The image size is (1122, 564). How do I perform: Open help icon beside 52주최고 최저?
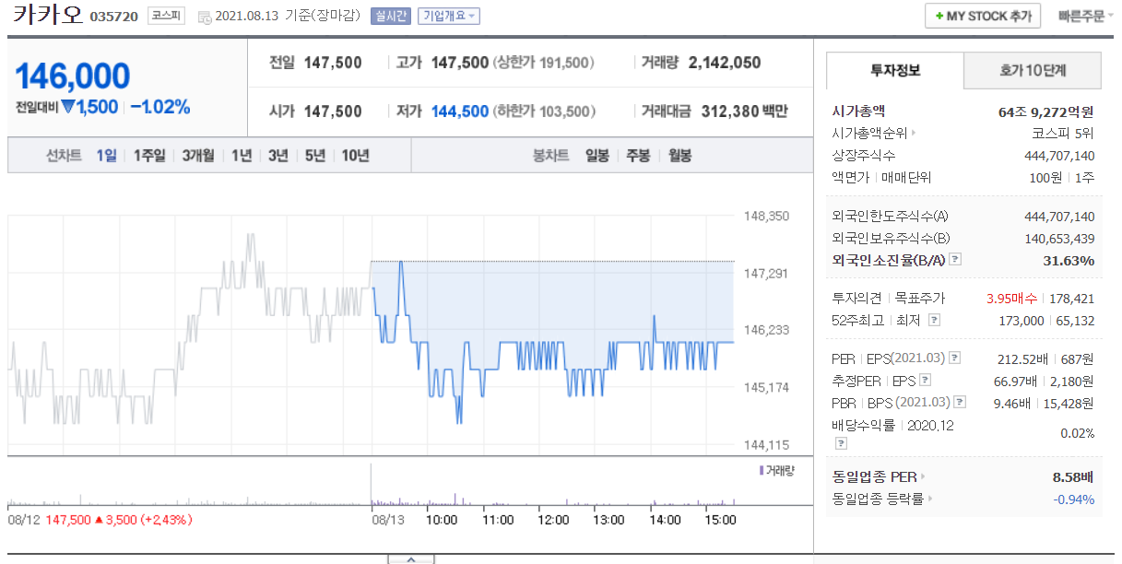click(x=934, y=320)
